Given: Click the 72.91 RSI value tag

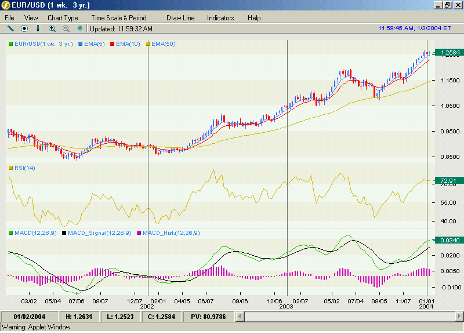Looking at the screenshot, I should click(x=449, y=180).
